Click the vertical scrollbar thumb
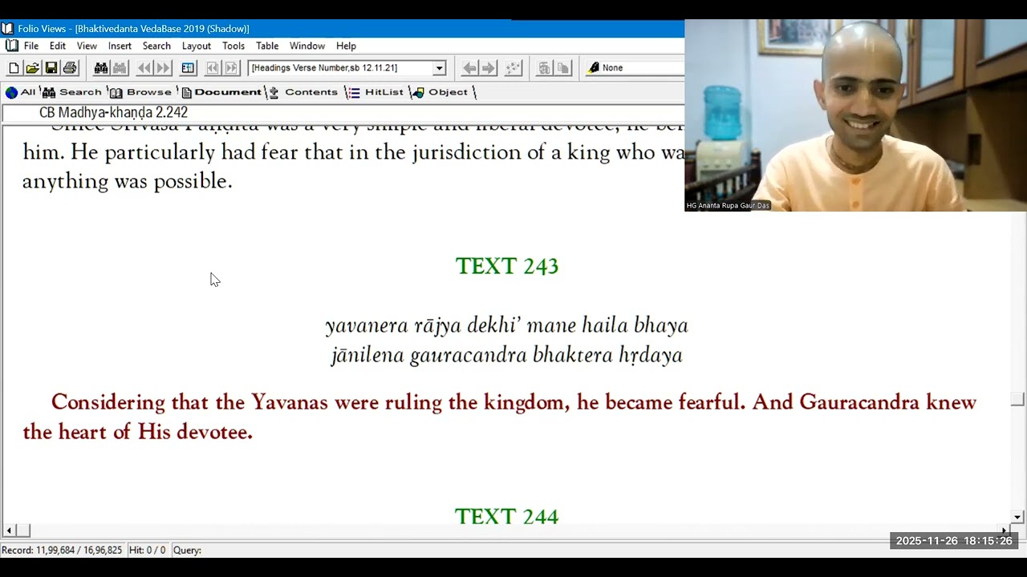This screenshot has height=577, width=1027. pos(1017,400)
